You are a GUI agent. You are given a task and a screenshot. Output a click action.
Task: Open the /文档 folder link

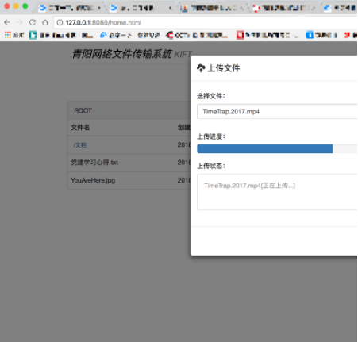(x=79, y=145)
